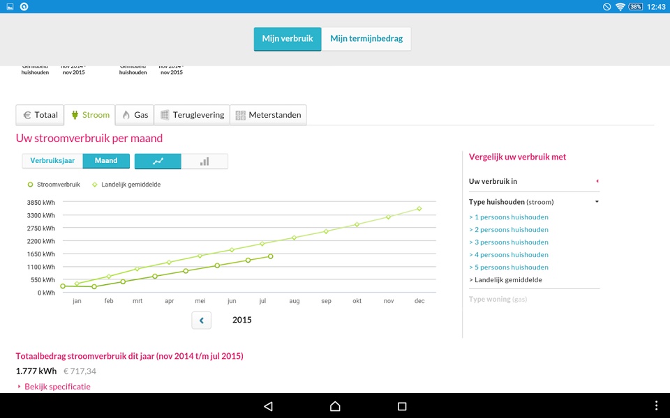This screenshot has width=670, height=418.
Task: Select the Totaal tab
Action: pos(40,115)
